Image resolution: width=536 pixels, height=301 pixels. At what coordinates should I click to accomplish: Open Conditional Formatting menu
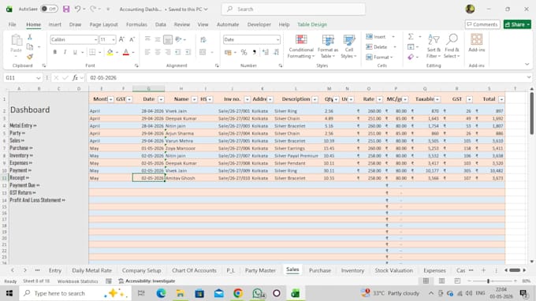tap(301, 46)
